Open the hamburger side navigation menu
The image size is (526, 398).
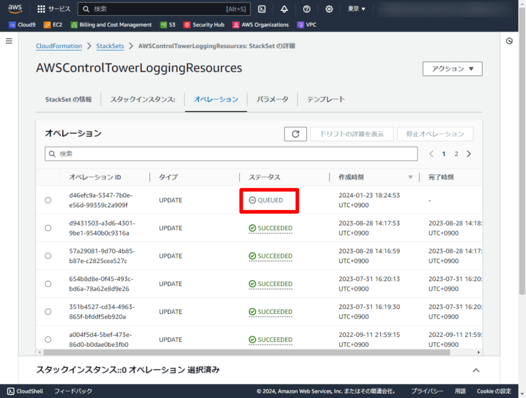[x=9, y=41]
